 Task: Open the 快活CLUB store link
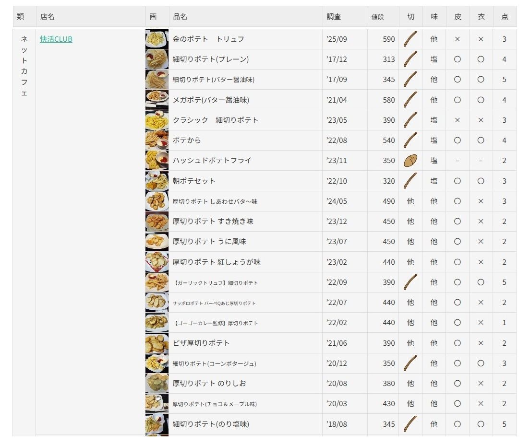(x=56, y=39)
